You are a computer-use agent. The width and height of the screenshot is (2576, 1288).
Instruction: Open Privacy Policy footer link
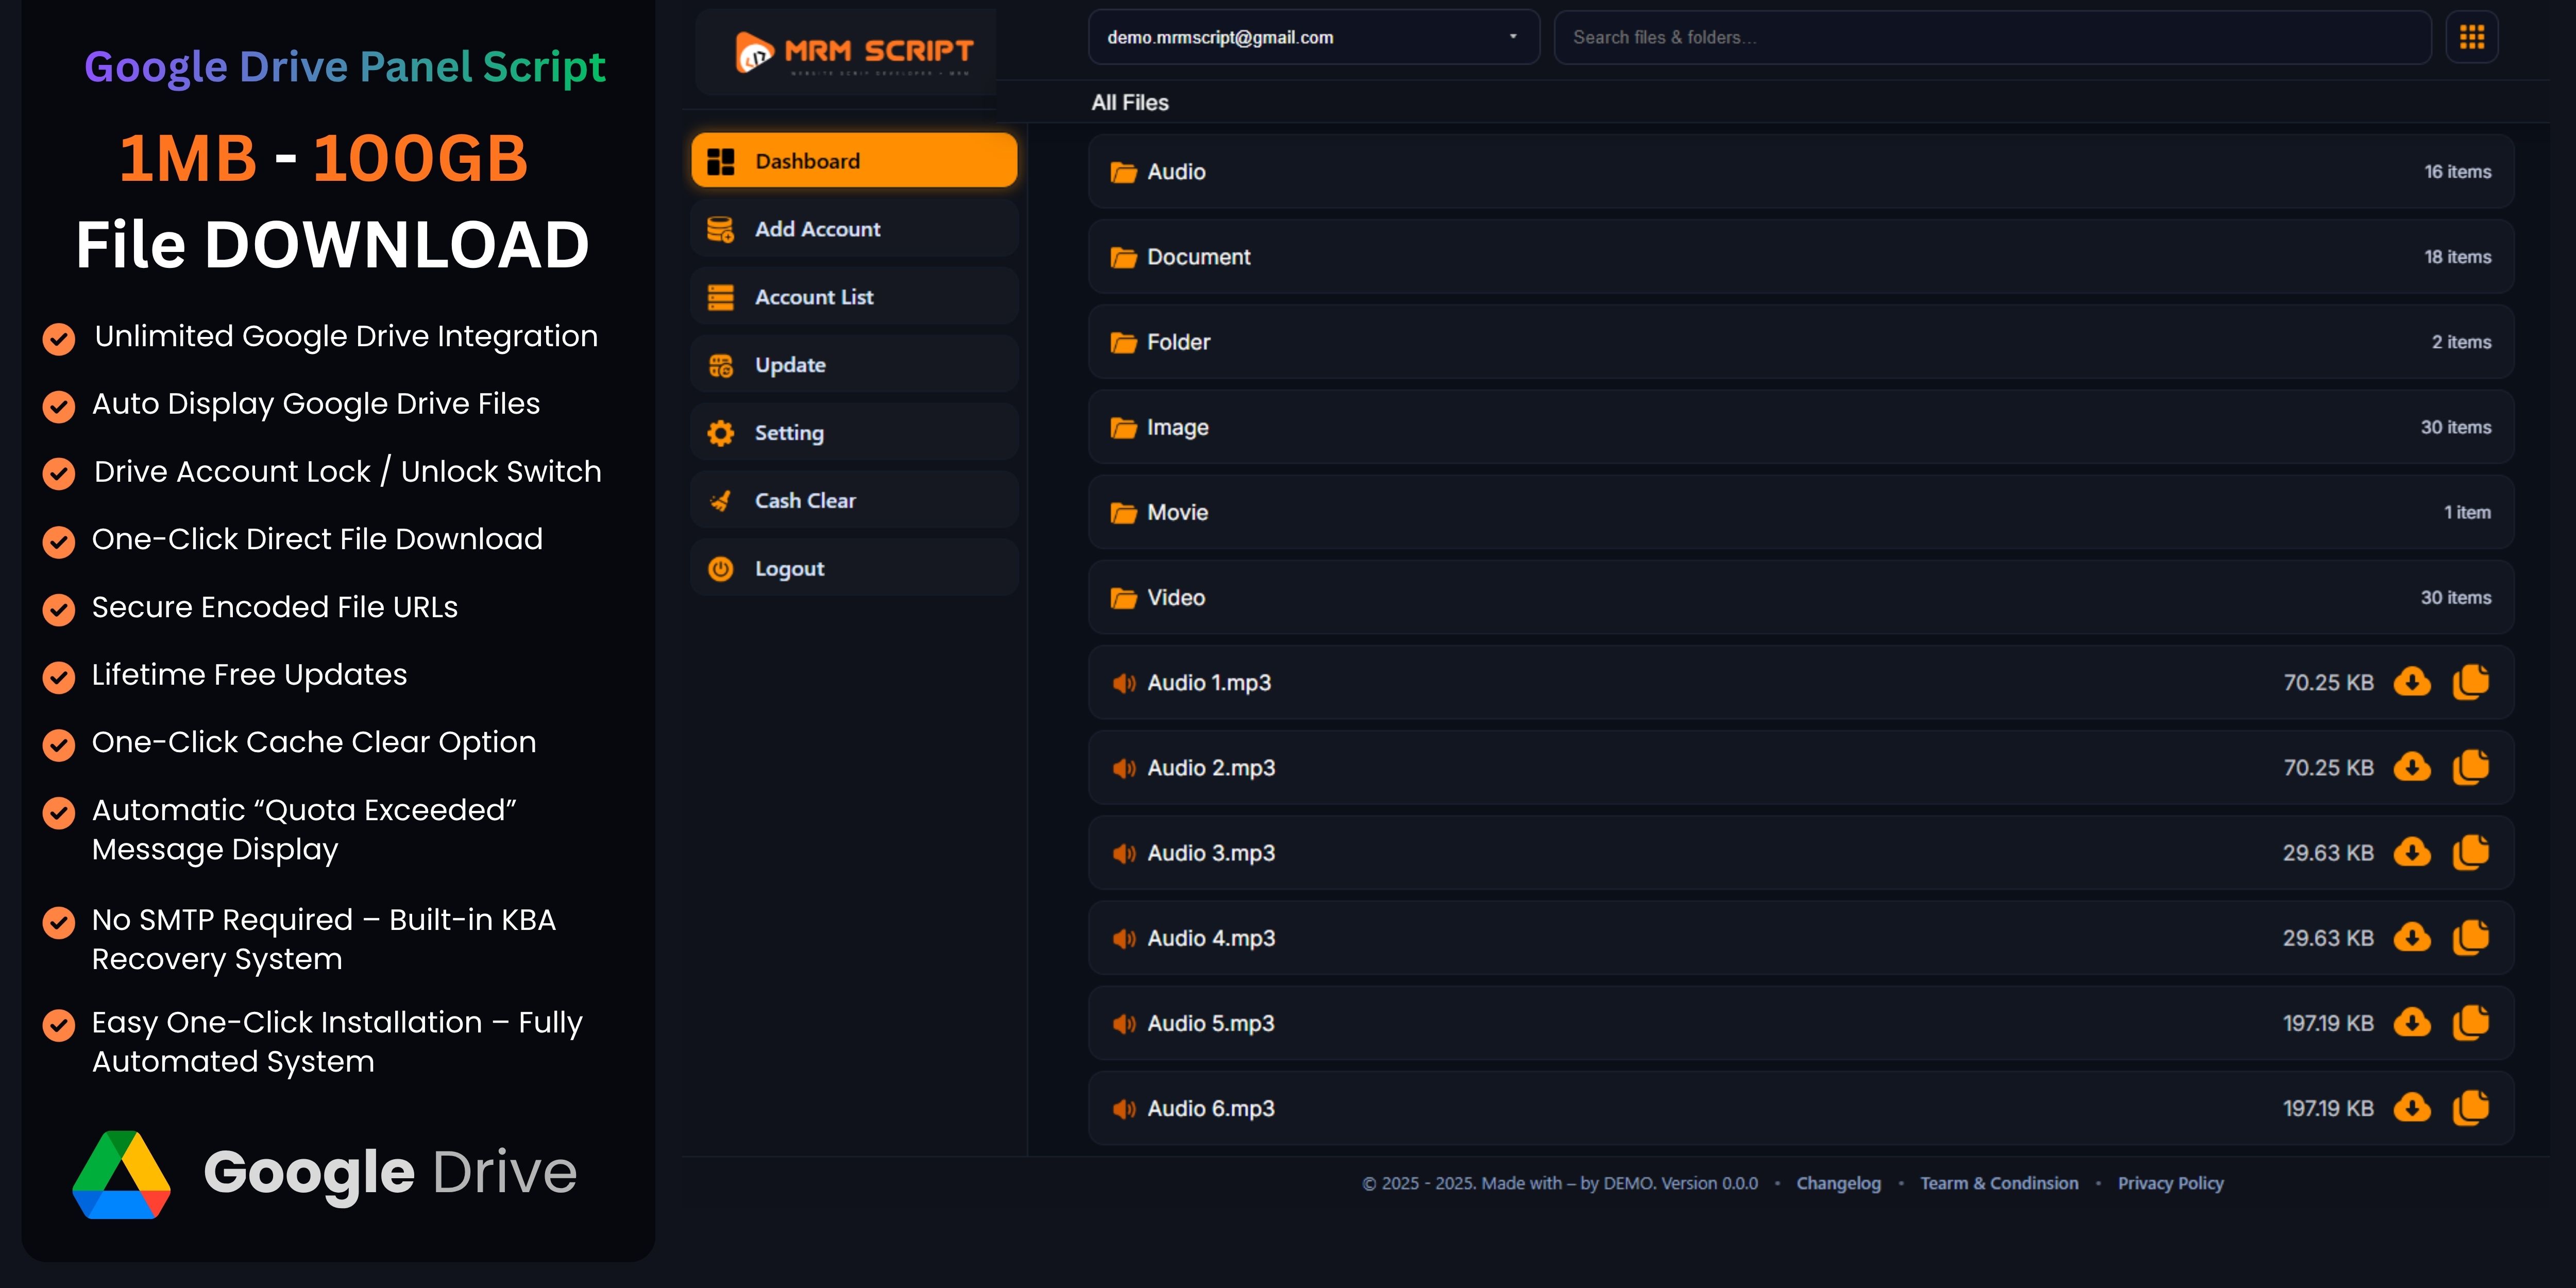pyautogui.click(x=2170, y=1183)
